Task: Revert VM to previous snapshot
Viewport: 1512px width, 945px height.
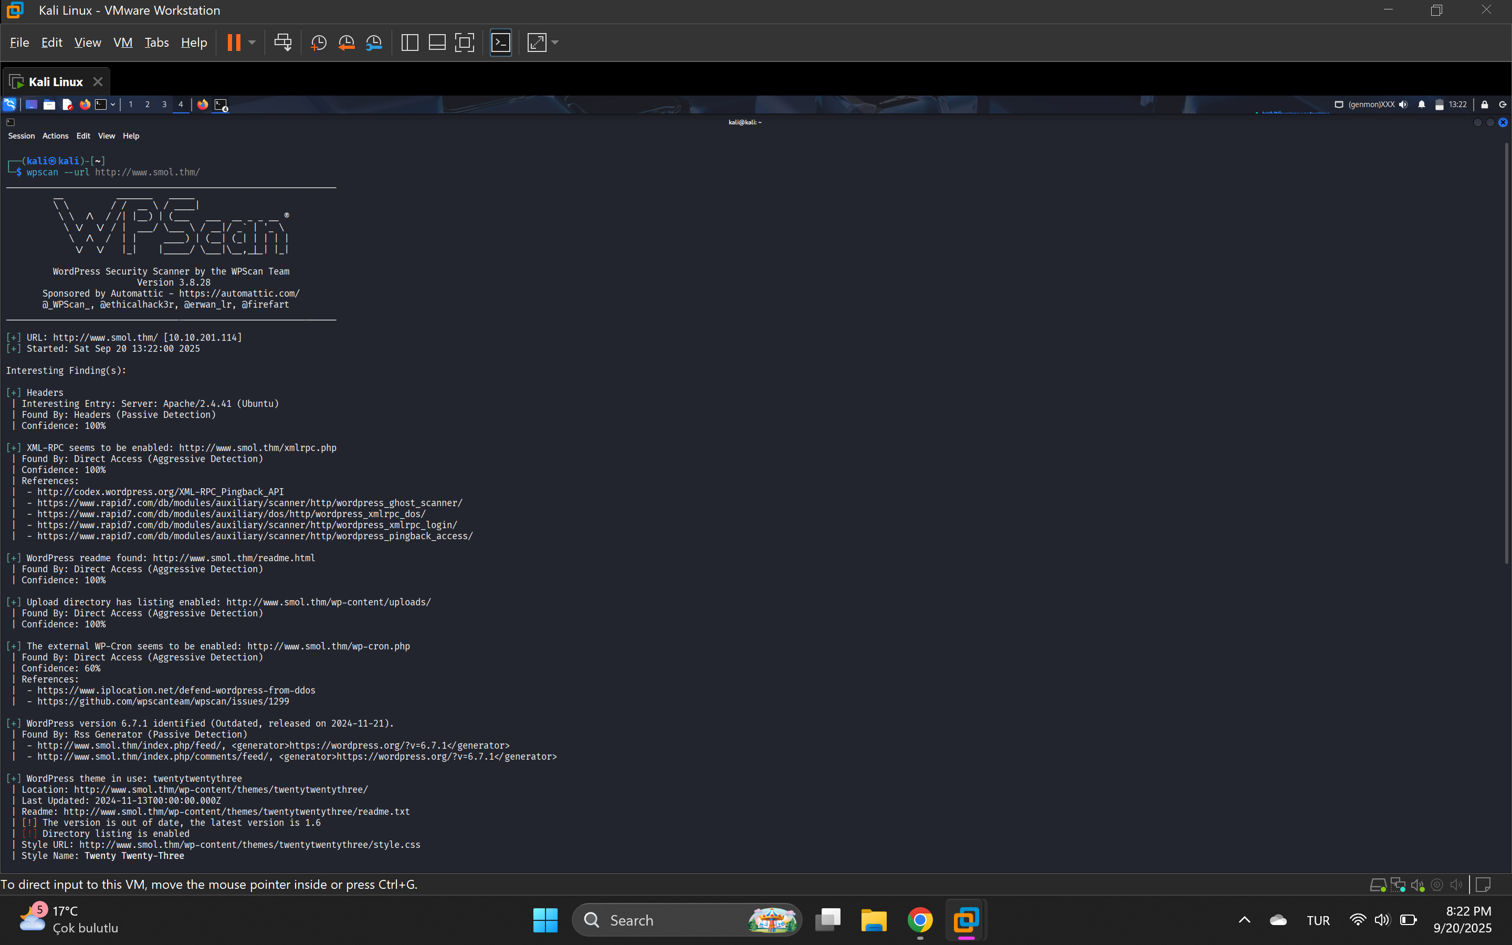Action: coord(346,43)
